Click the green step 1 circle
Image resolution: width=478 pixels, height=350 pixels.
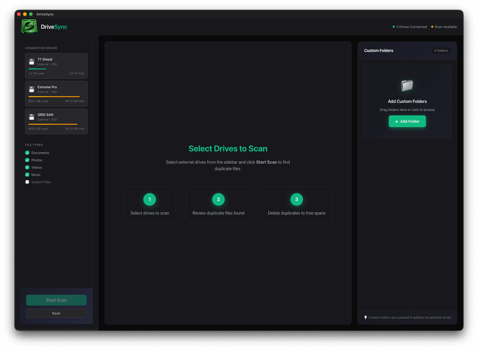pos(150,199)
